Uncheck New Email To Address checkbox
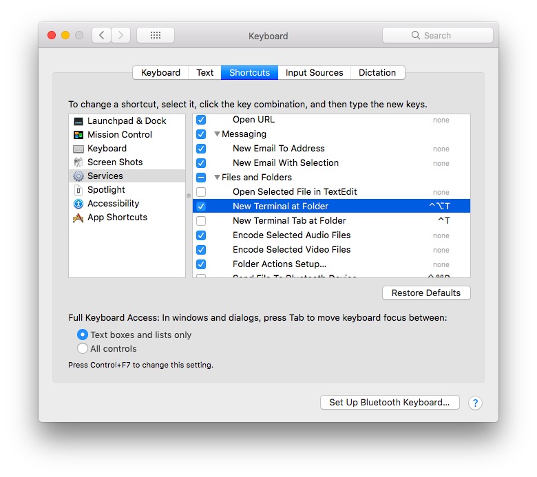Image resolution: width=537 pixels, height=477 pixels. [201, 149]
